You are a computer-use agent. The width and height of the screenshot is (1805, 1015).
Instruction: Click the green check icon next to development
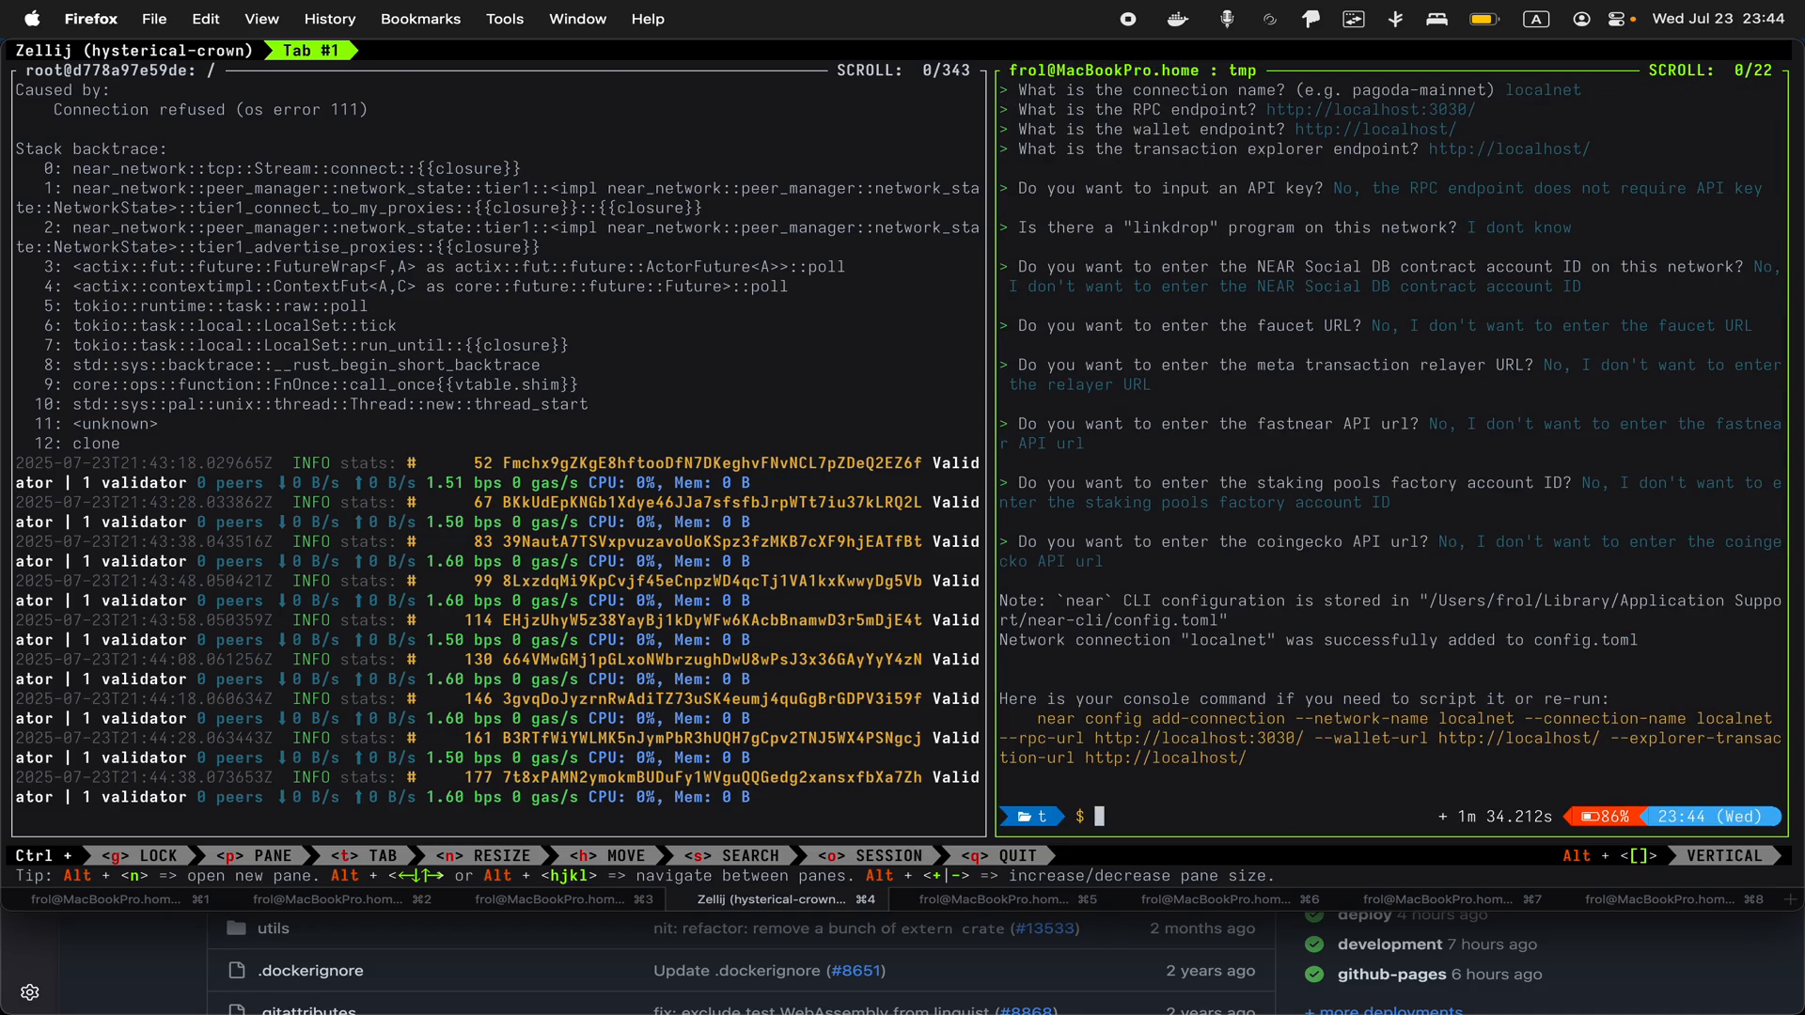1316,945
